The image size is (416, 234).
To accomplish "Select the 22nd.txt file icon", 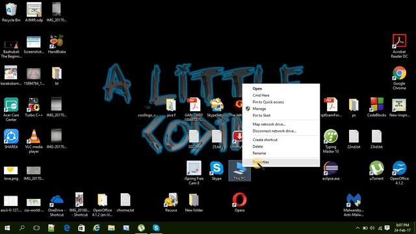I will pos(354,138).
